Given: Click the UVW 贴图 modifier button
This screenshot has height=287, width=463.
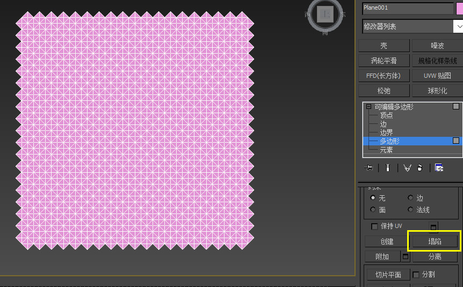Looking at the screenshot, I should 437,76.
